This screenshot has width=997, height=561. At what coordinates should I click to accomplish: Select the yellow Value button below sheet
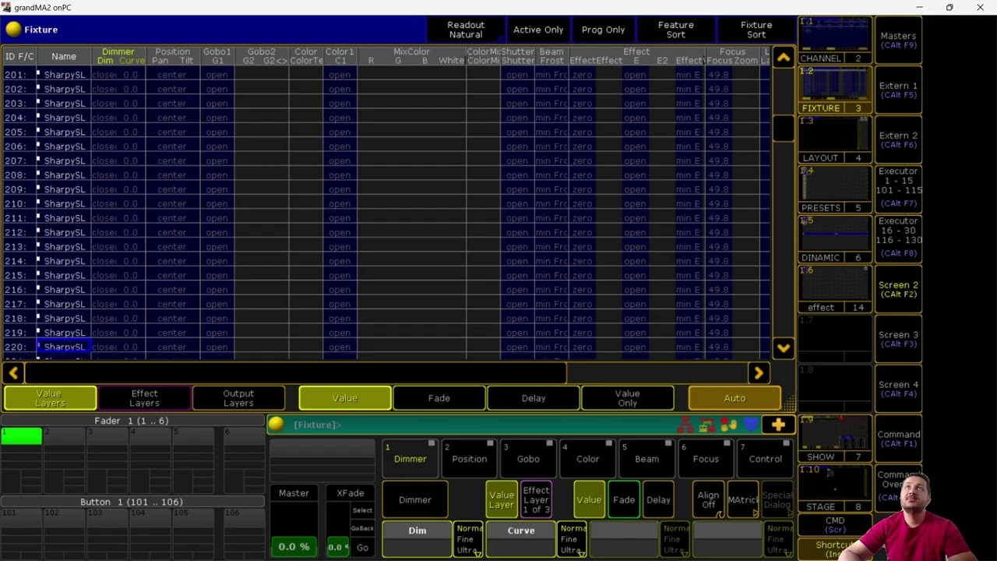pos(345,398)
